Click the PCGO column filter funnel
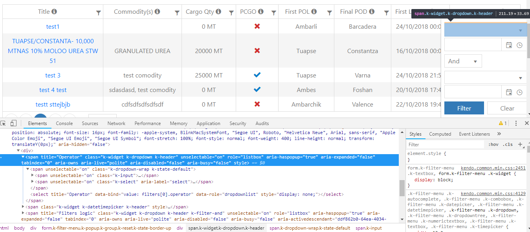Image resolution: width=530 pixels, height=232 pixels. click(273, 13)
